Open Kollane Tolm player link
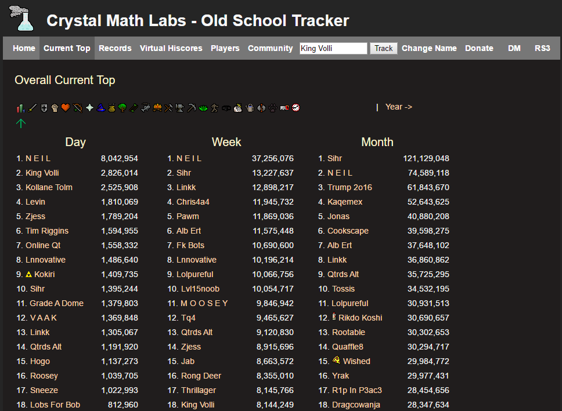The width and height of the screenshot is (562, 411). coord(49,188)
